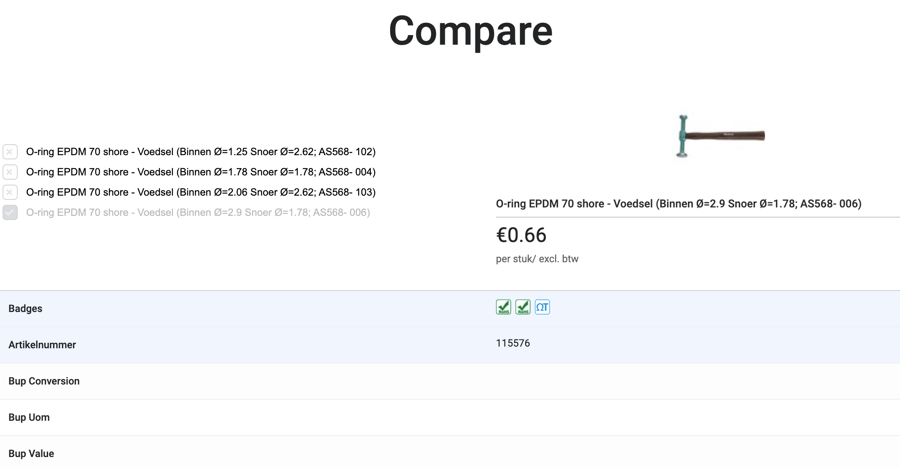Image resolution: width=900 pixels, height=468 pixels.
Task: Click the article number 115576
Action: tap(513, 343)
